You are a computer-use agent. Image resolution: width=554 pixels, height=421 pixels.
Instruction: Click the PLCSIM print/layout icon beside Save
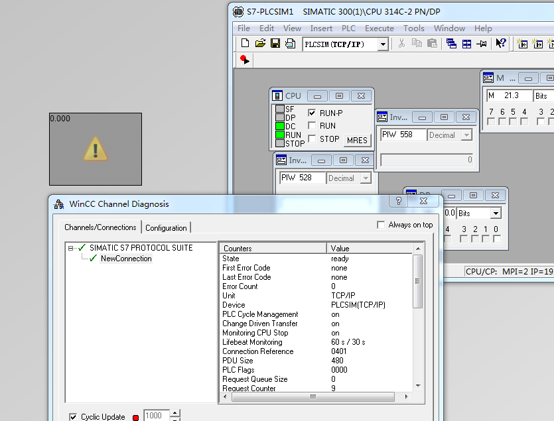pos(291,44)
